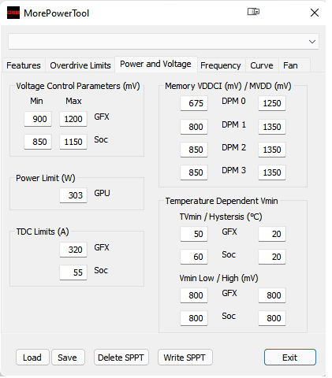Select the Frequency tab

pos(221,65)
